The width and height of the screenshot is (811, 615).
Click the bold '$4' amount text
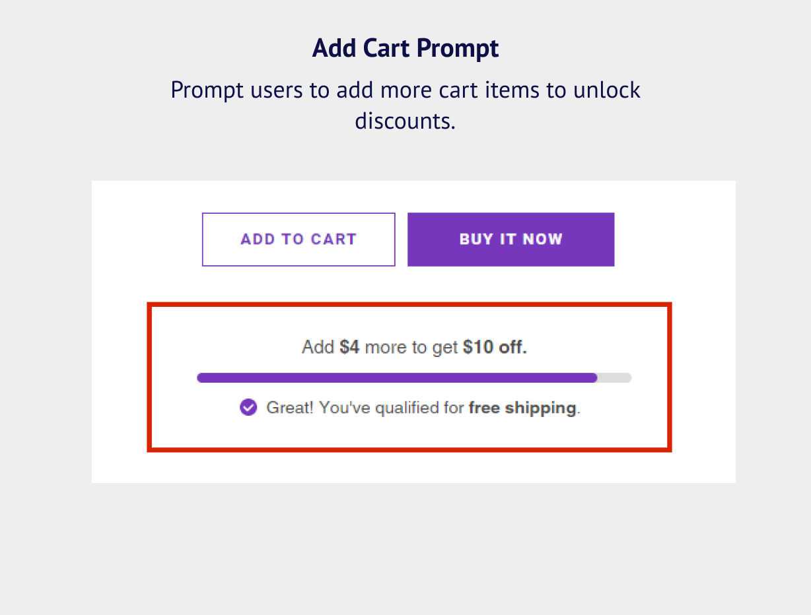click(x=349, y=347)
